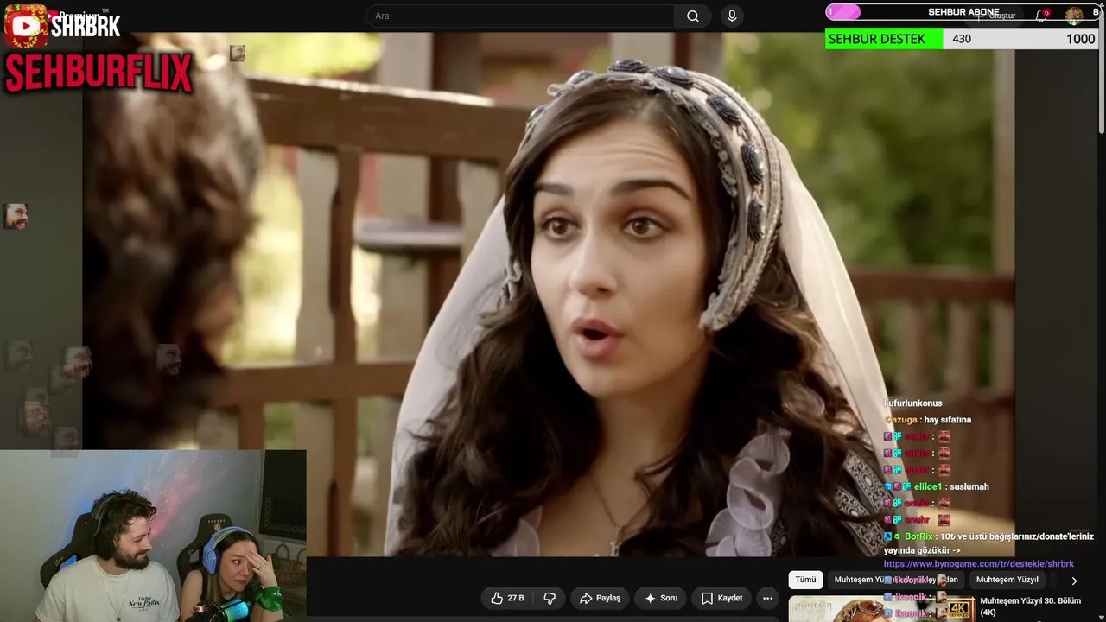Viewport: 1106px width, 622px height.
Task: Show more filter chips with the right arrow
Action: [x=1074, y=581]
